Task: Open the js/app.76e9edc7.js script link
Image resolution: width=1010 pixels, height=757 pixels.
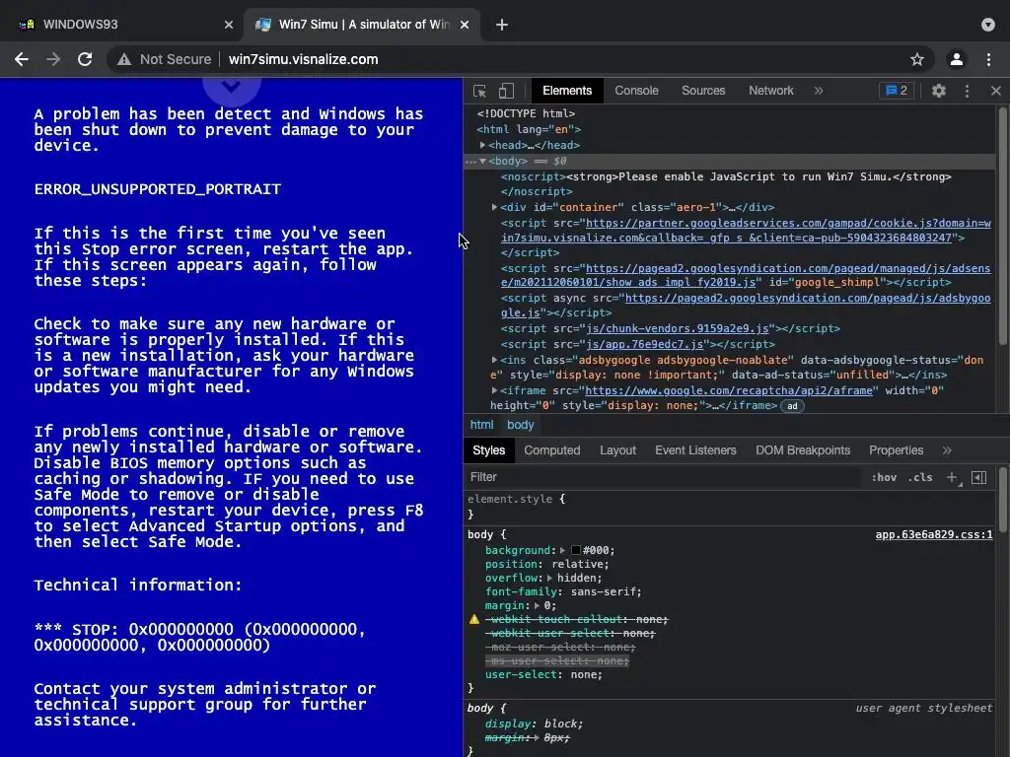Action: pyautogui.click(x=644, y=344)
